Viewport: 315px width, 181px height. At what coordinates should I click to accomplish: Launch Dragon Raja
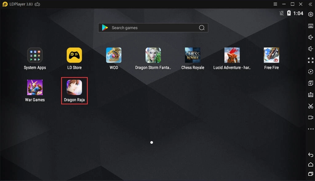point(74,87)
